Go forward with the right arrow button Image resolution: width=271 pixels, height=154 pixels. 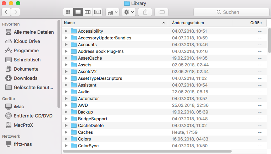[x=16, y=12]
